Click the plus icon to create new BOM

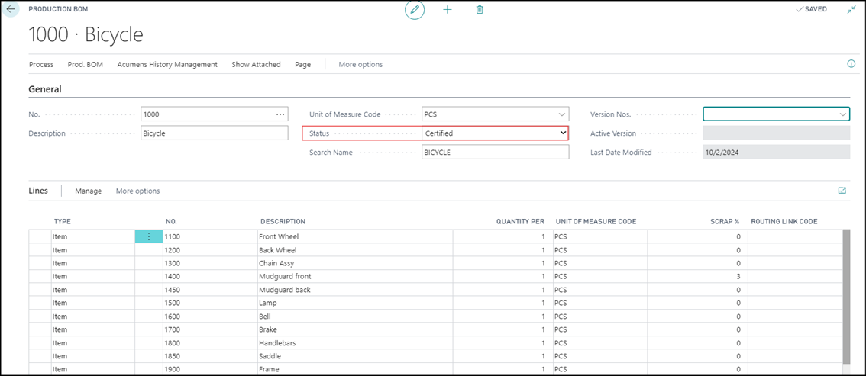coord(448,10)
